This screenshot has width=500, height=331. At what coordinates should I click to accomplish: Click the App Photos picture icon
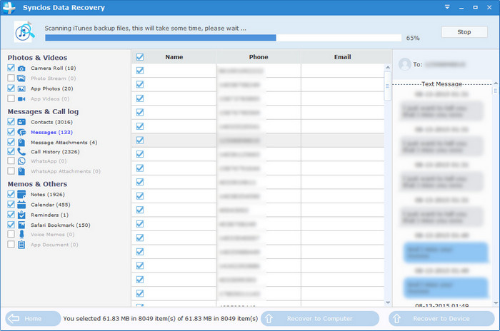tap(21, 88)
